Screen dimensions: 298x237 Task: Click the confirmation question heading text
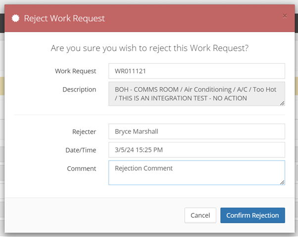[x=149, y=48]
